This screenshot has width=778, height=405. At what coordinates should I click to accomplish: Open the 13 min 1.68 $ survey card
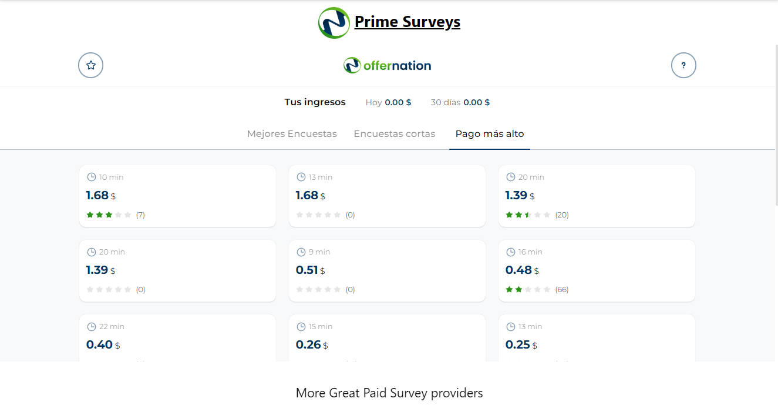[x=387, y=196]
